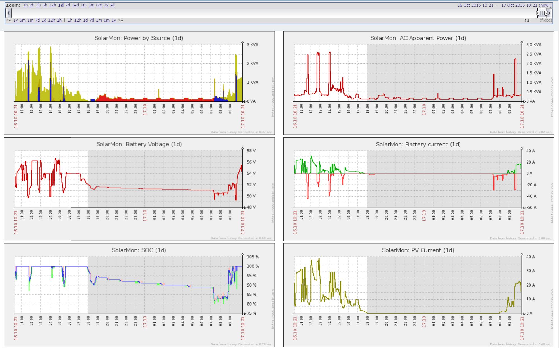Viewport: 559px width, 348px height.
Task: Open the AC Apparent Power graph
Action: pyautogui.click(x=418, y=83)
